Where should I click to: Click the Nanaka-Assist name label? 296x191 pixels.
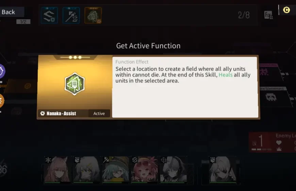click(x=61, y=113)
